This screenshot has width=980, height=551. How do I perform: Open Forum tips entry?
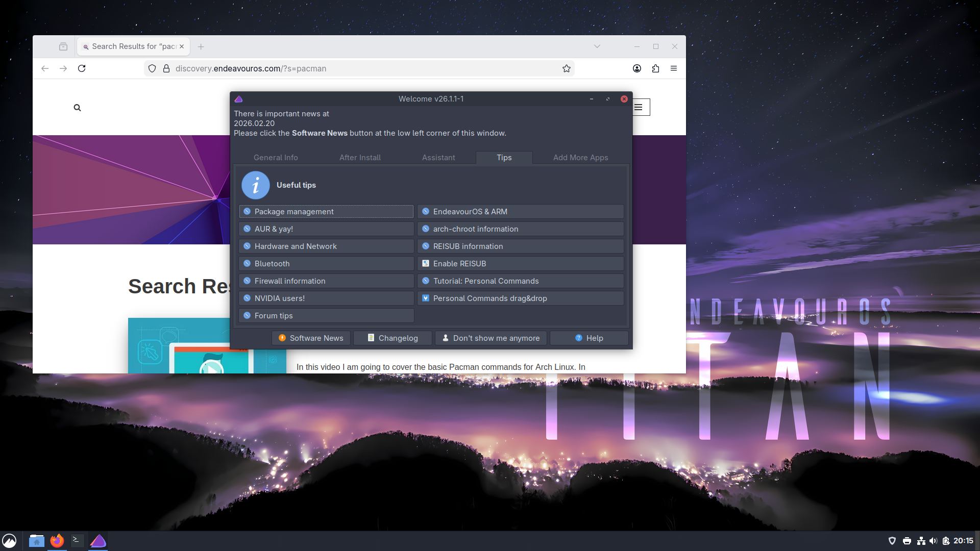(x=326, y=315)
